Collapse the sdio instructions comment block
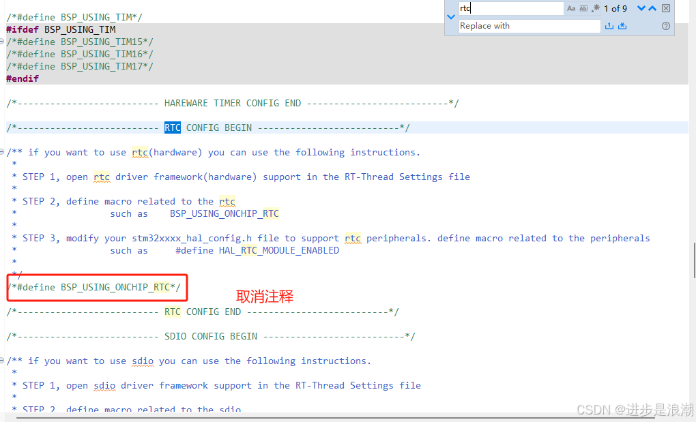Viewport: 696px width, 422px height. tap(5, 361)
